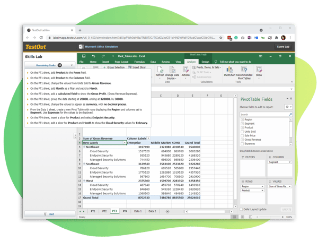Viewport: 318px width, 241px height.
Task: Switch to the Data 1 sheet tab
Action: pos(138,211)
